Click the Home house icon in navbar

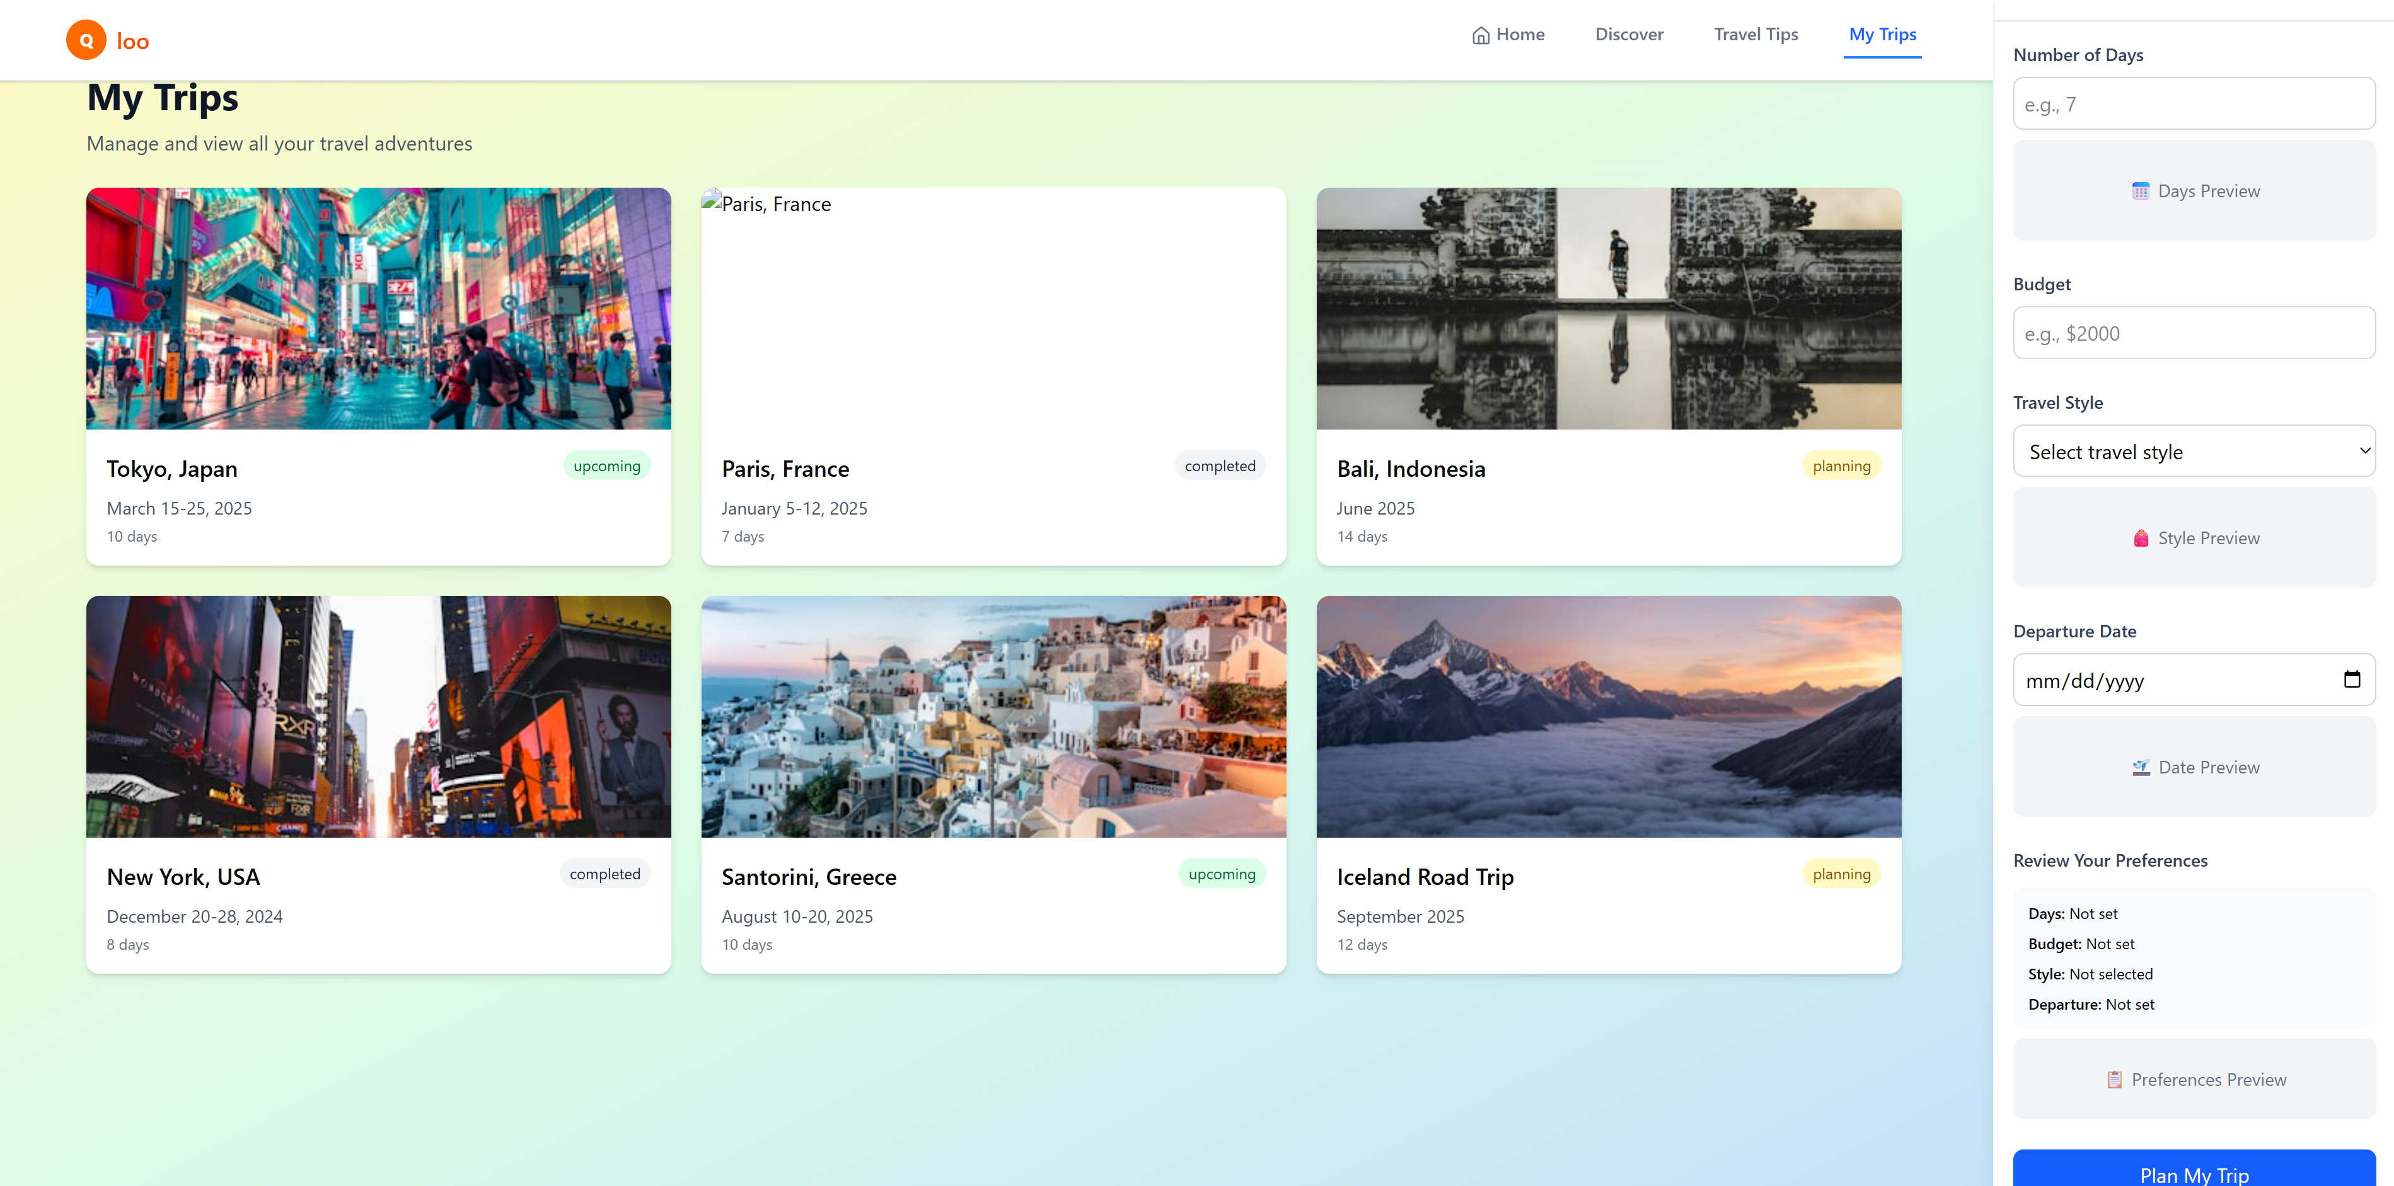coord(1481,35)
